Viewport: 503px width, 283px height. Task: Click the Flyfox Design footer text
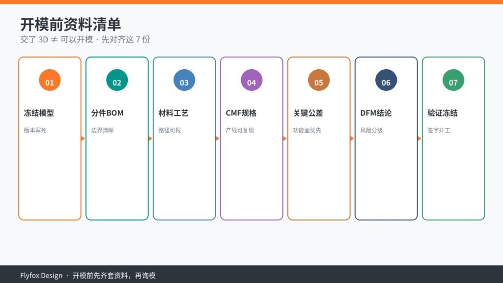41,276
